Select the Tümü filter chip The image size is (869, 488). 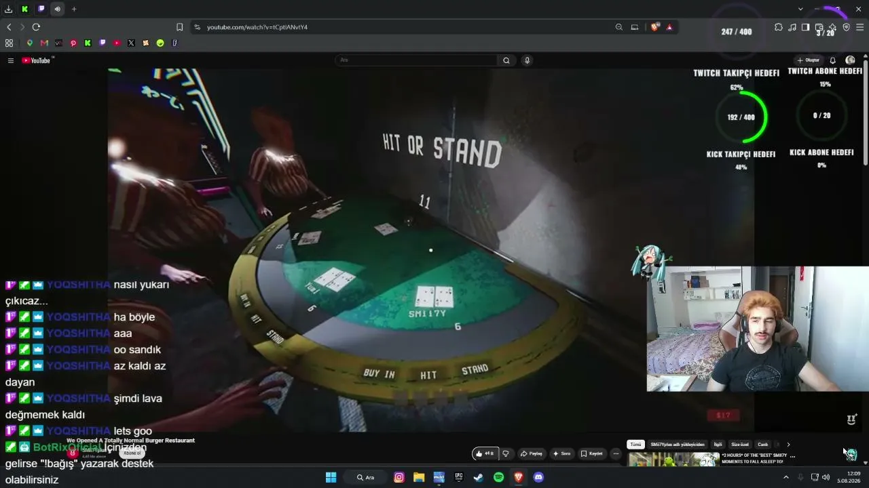635,445
